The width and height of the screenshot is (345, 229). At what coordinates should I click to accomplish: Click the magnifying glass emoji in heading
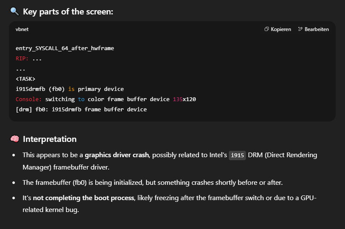[x=15, y=11]
